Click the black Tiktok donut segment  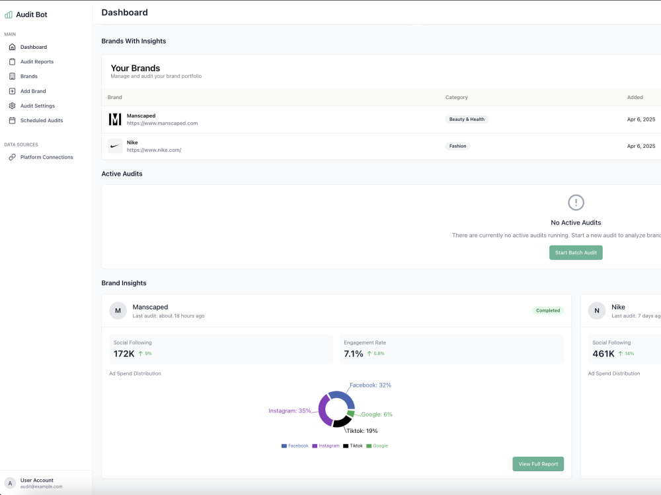click(x=343, y=422)
